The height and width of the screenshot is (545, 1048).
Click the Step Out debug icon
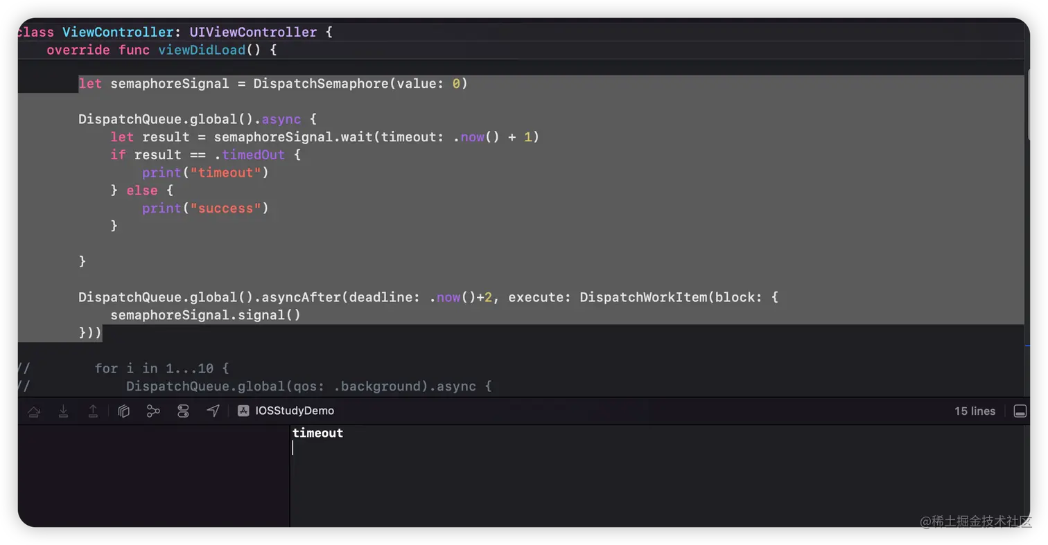coord(92,411)
